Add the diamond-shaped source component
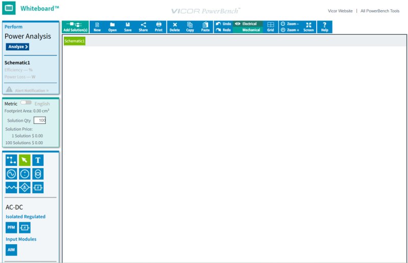 pyautogui.click(x=24, y=188)
